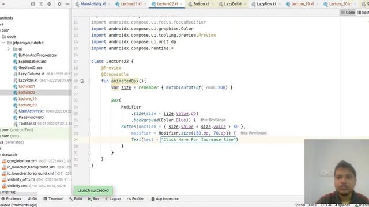Screen dimensions: 369x207
Task: Click CRLF line separator in status bar
Action: pos(313,205)
